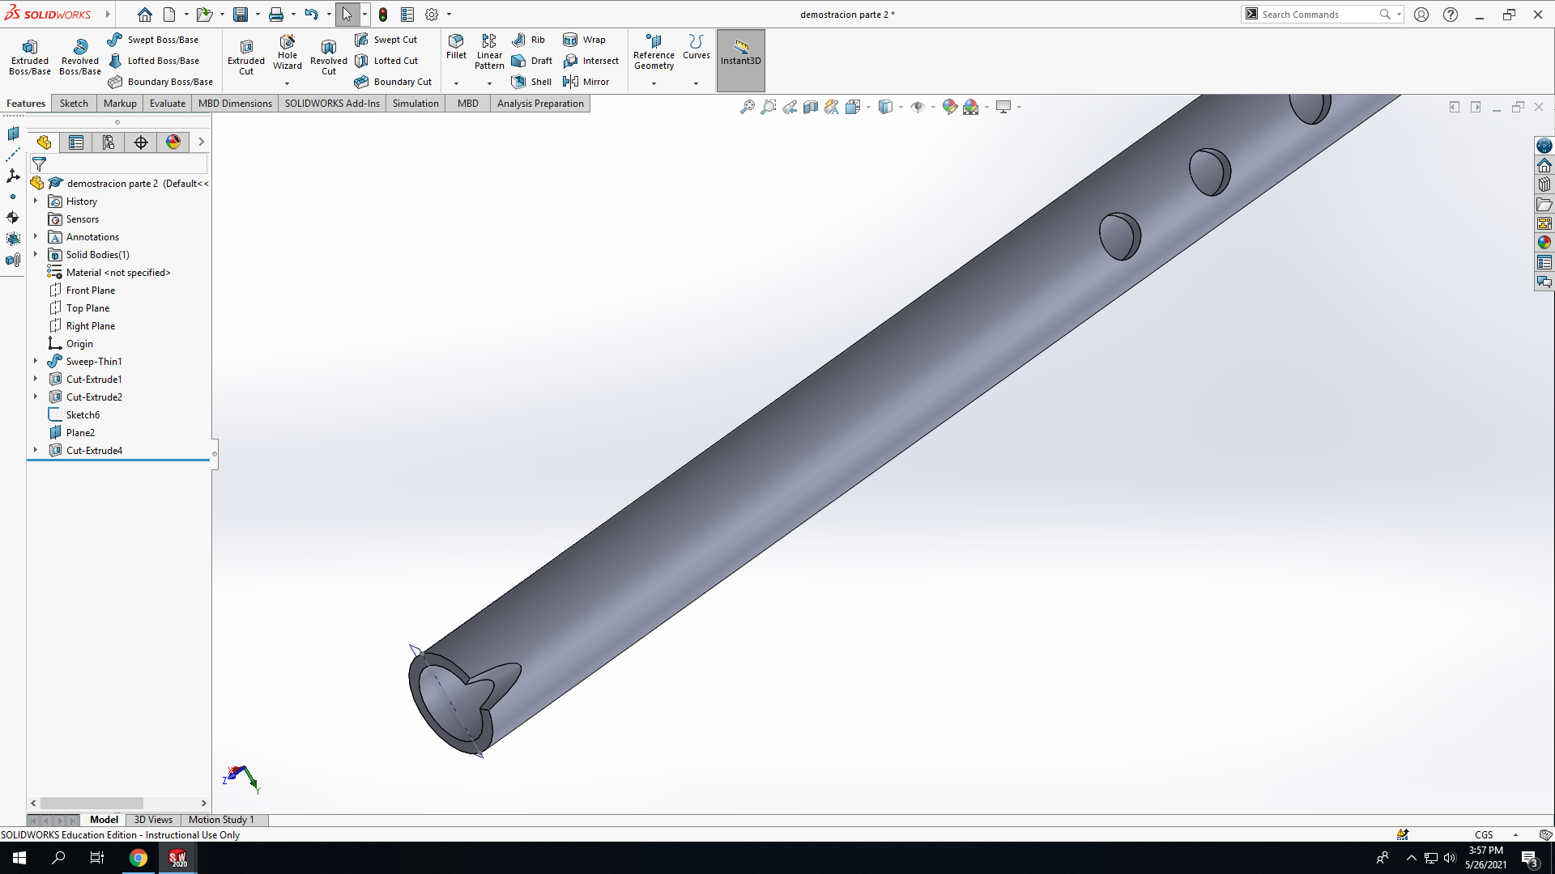Open the DisplayManager appearance icon

[x=173, y=142]
